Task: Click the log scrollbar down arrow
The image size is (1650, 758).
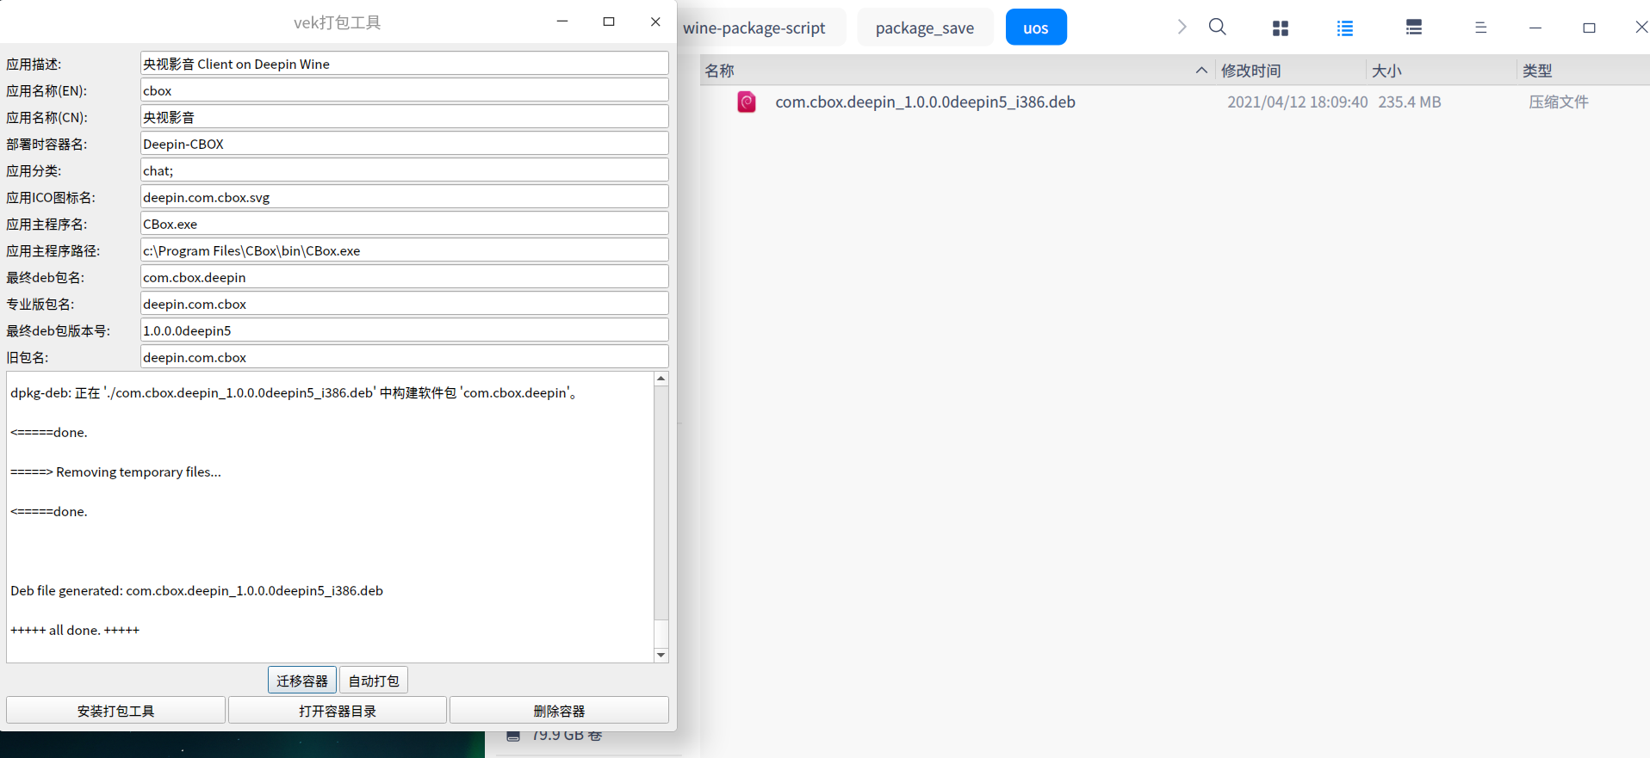Action: point(661,656)
